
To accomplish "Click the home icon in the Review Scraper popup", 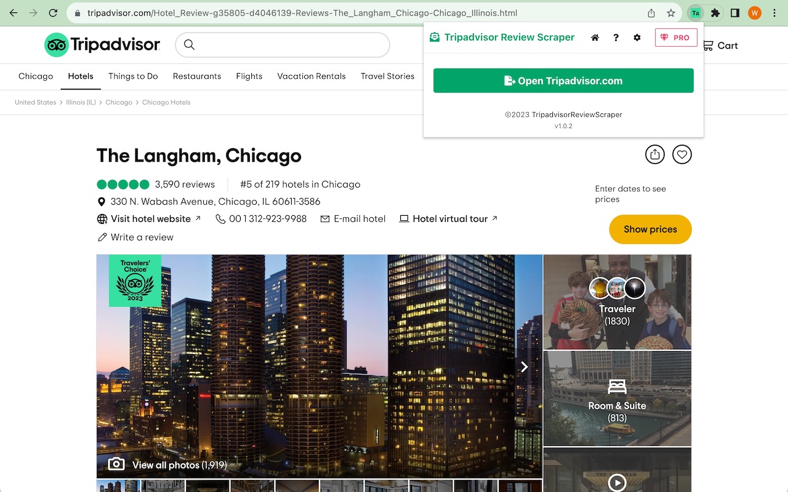I will pos(595,37).
